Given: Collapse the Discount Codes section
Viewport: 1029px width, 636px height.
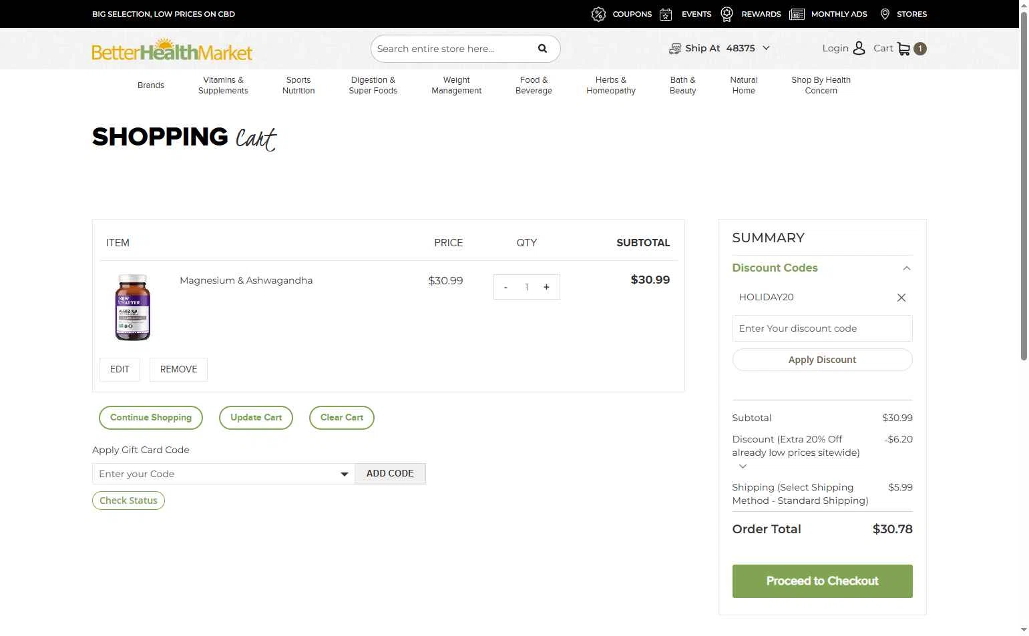Looking at the screenshot, I should click(907, 268).
